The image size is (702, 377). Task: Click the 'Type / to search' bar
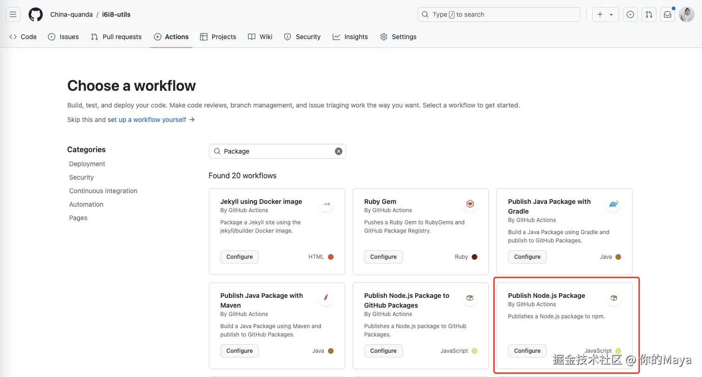[499, 14]
